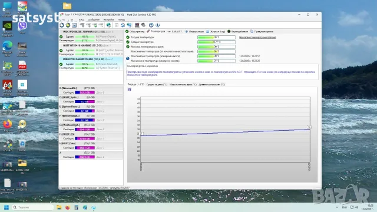Click the temperature graph line area
Image resolution: width=377 pixels, height=212 pixels.
click(x=225, y=130)
